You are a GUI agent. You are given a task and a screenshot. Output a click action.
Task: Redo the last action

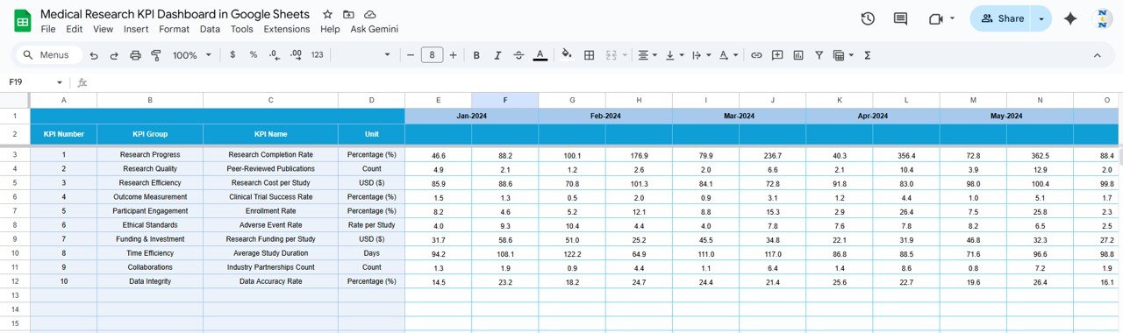tap(114, 55)
